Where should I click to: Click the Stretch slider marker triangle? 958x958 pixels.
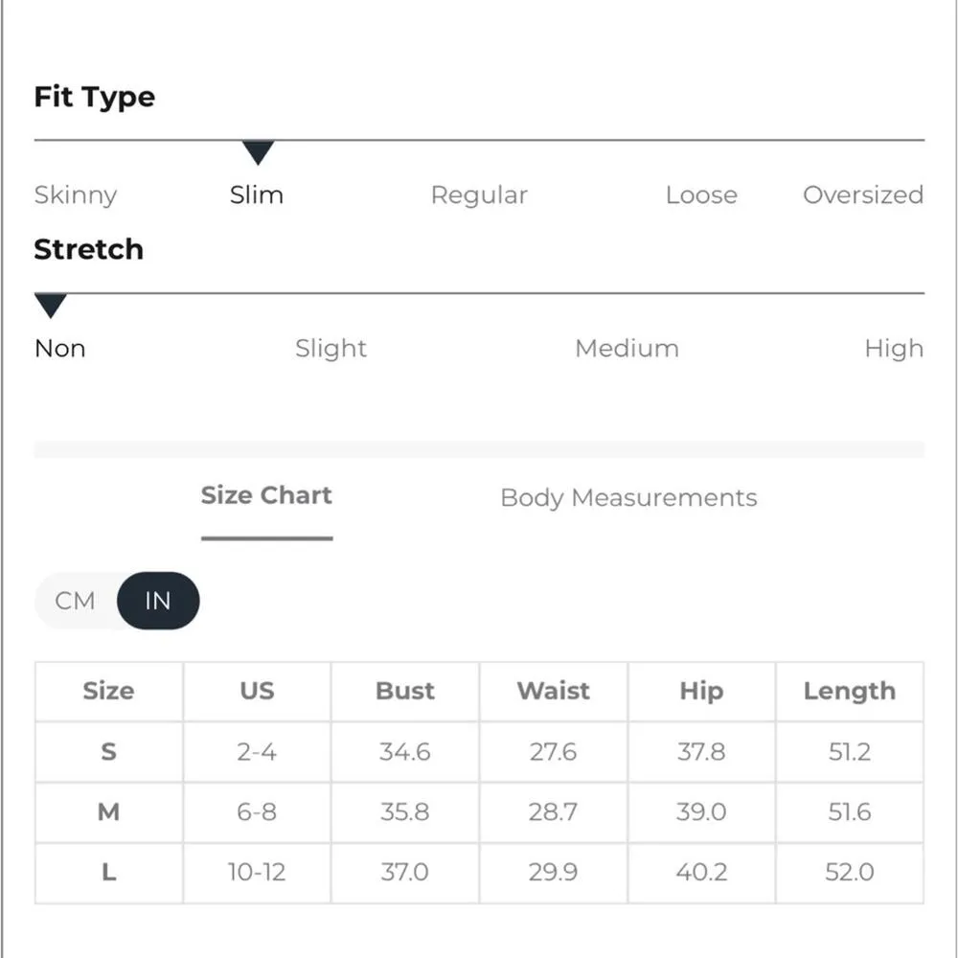point(50,307)
